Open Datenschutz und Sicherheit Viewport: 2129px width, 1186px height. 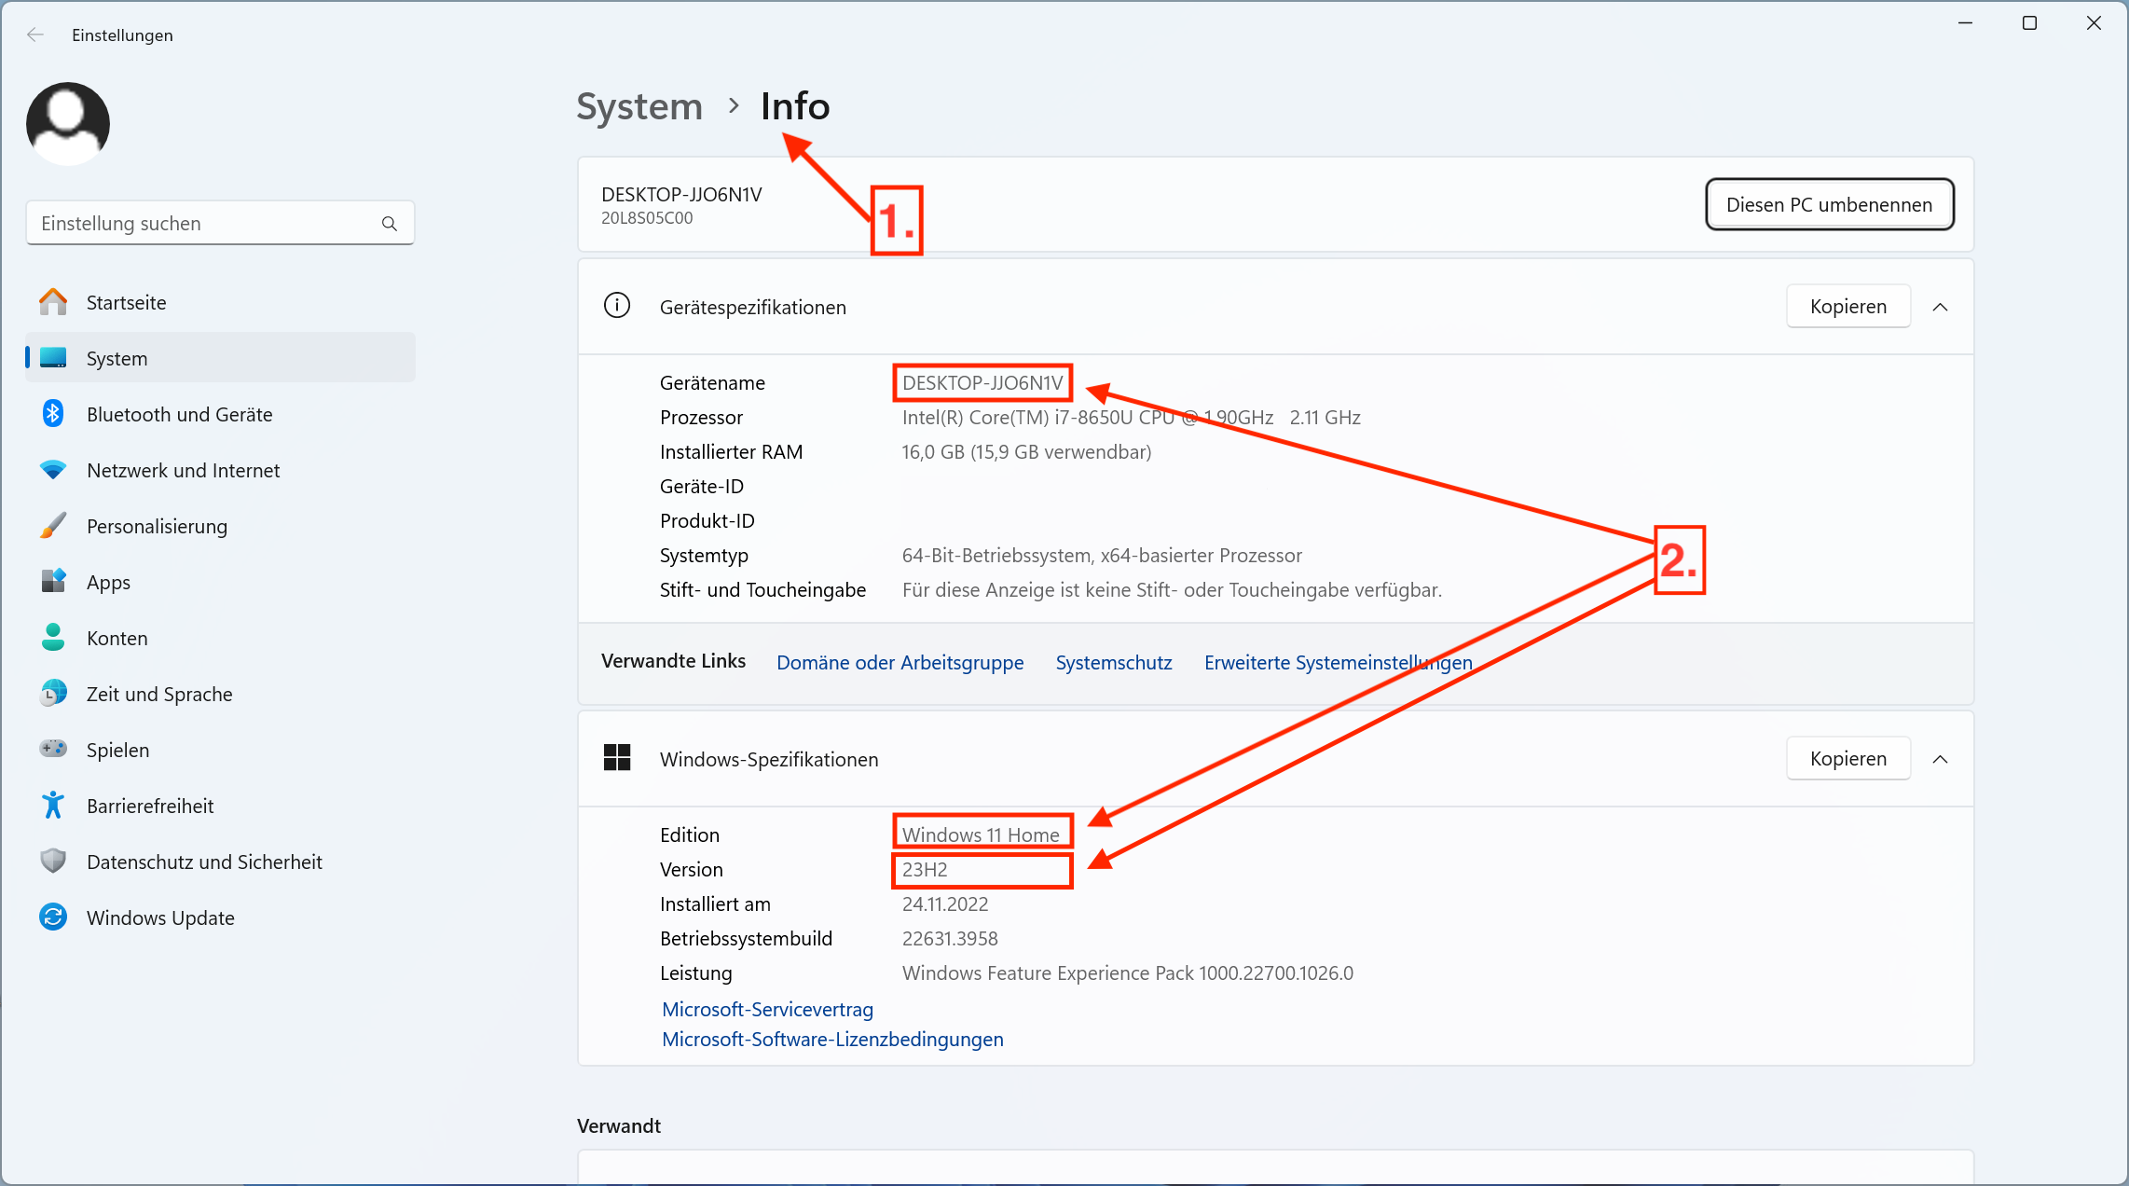(220, 862)
